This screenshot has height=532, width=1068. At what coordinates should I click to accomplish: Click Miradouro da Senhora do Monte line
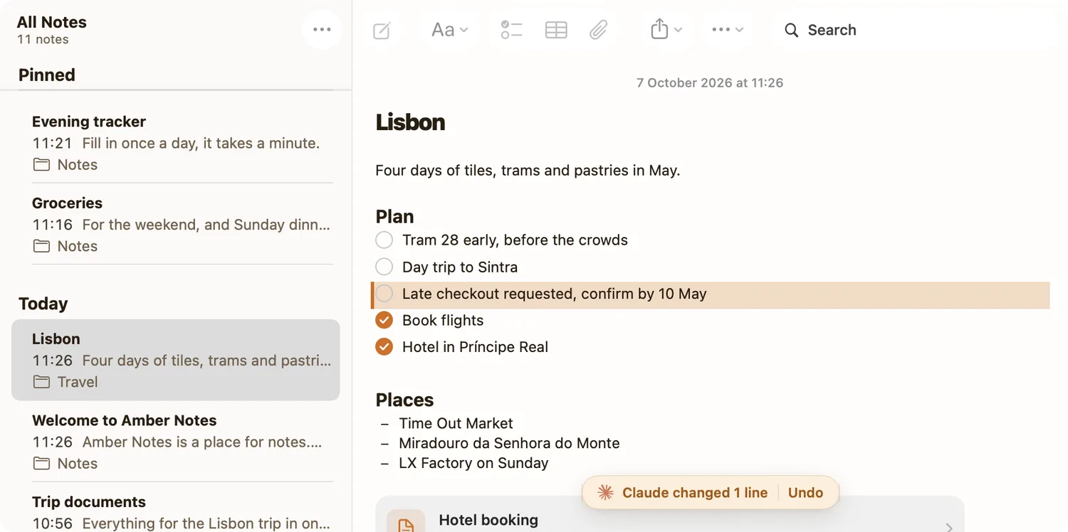pyautogui.click(x=509, y=443)
